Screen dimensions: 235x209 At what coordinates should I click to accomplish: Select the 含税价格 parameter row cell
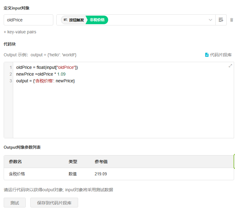click(17, 174)
